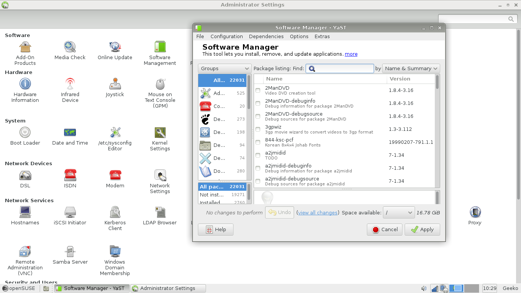Open the Groups filter dropdown
Image resolution: width=521 pixels, height=293 pixels.
click(x=224, y=68)
